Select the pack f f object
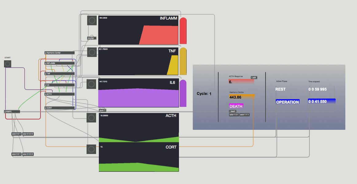Viewport: 357px width, 184px height. coord(102,110)
